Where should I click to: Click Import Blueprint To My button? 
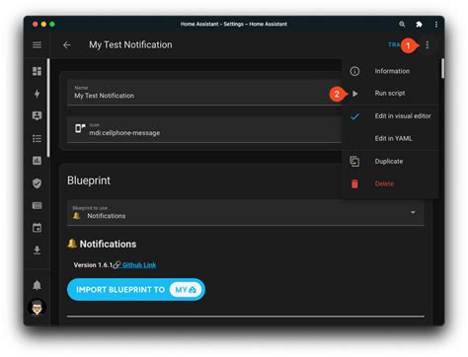point(136,290)
